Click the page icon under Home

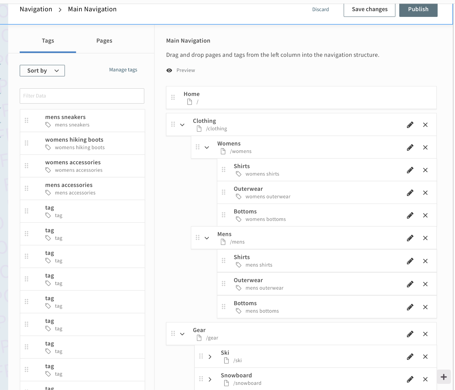[189, 102]
